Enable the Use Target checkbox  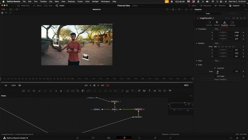pos(215,76)
